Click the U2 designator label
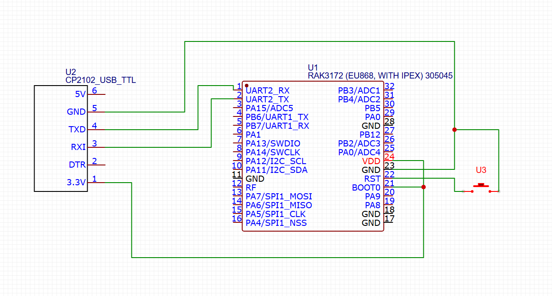Viewport: 552px width, 296px height. point(71,72)
